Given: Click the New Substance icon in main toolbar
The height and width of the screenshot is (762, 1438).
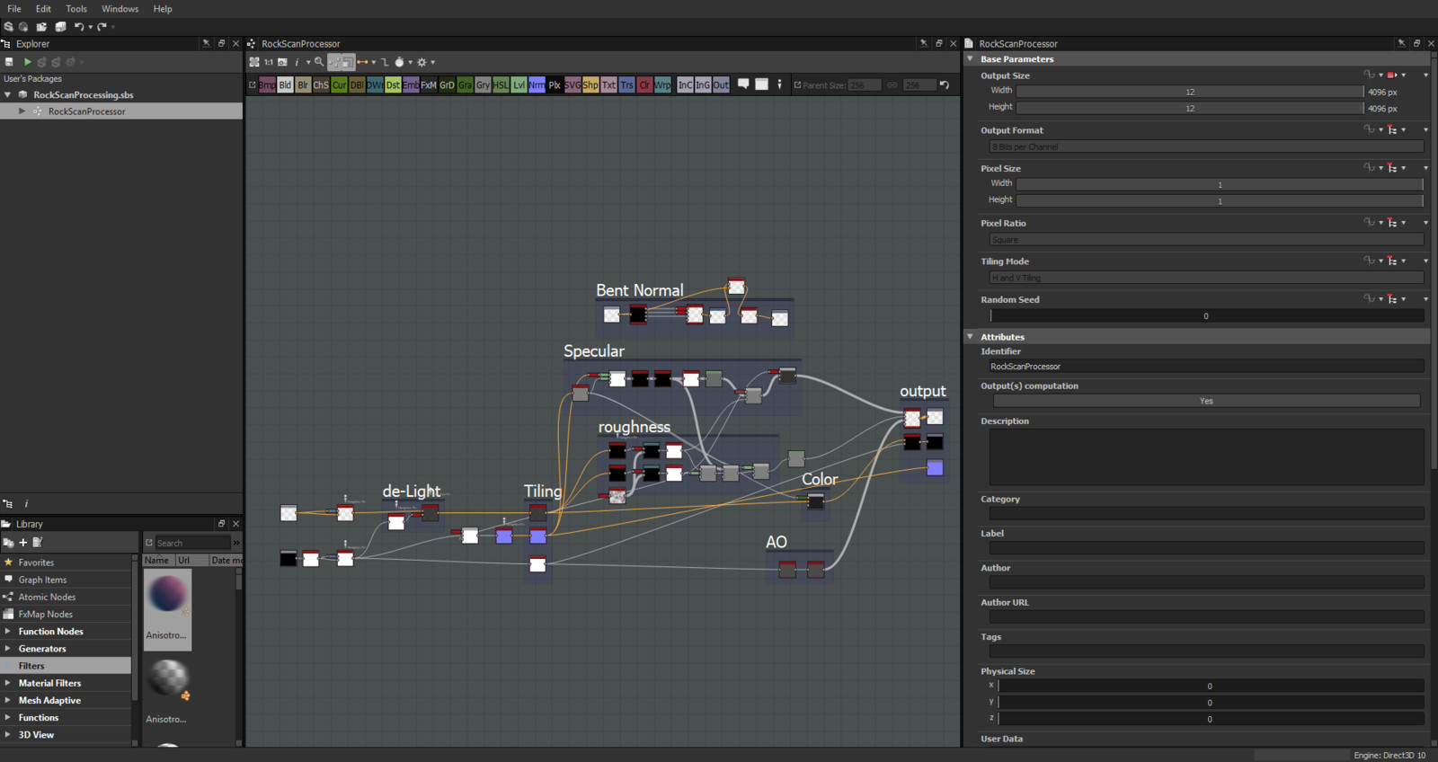Looking at the screenshot, I should pyautogui.click(x=8, y=26).
